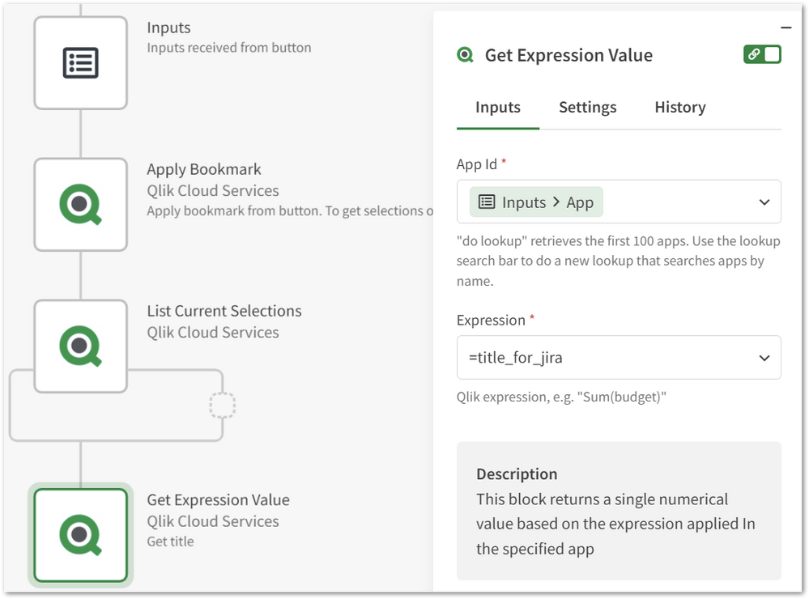Click the Inputs list icon on the first block

tap(80, 62)
